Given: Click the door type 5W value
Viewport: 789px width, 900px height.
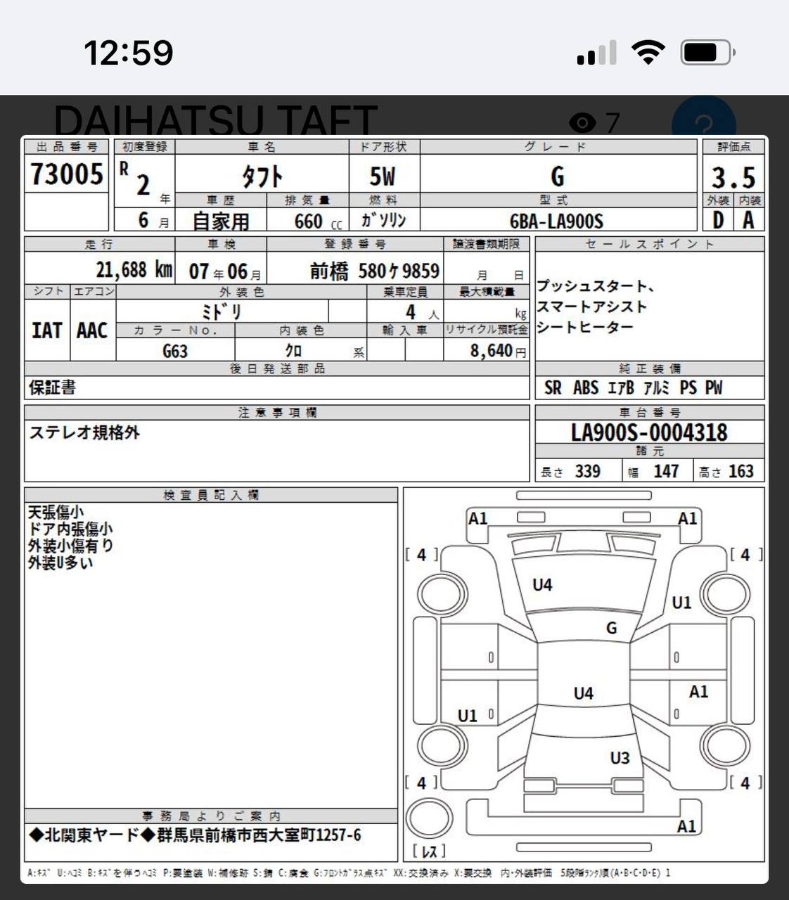Looking at the screenshot, I should click(383, 176).
